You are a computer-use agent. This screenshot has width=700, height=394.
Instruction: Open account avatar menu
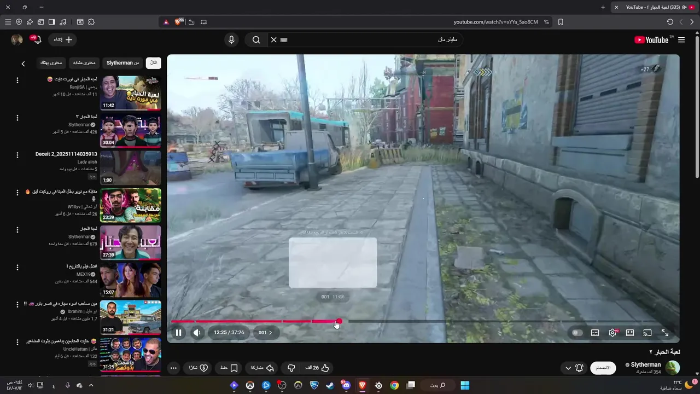[17, 40]
